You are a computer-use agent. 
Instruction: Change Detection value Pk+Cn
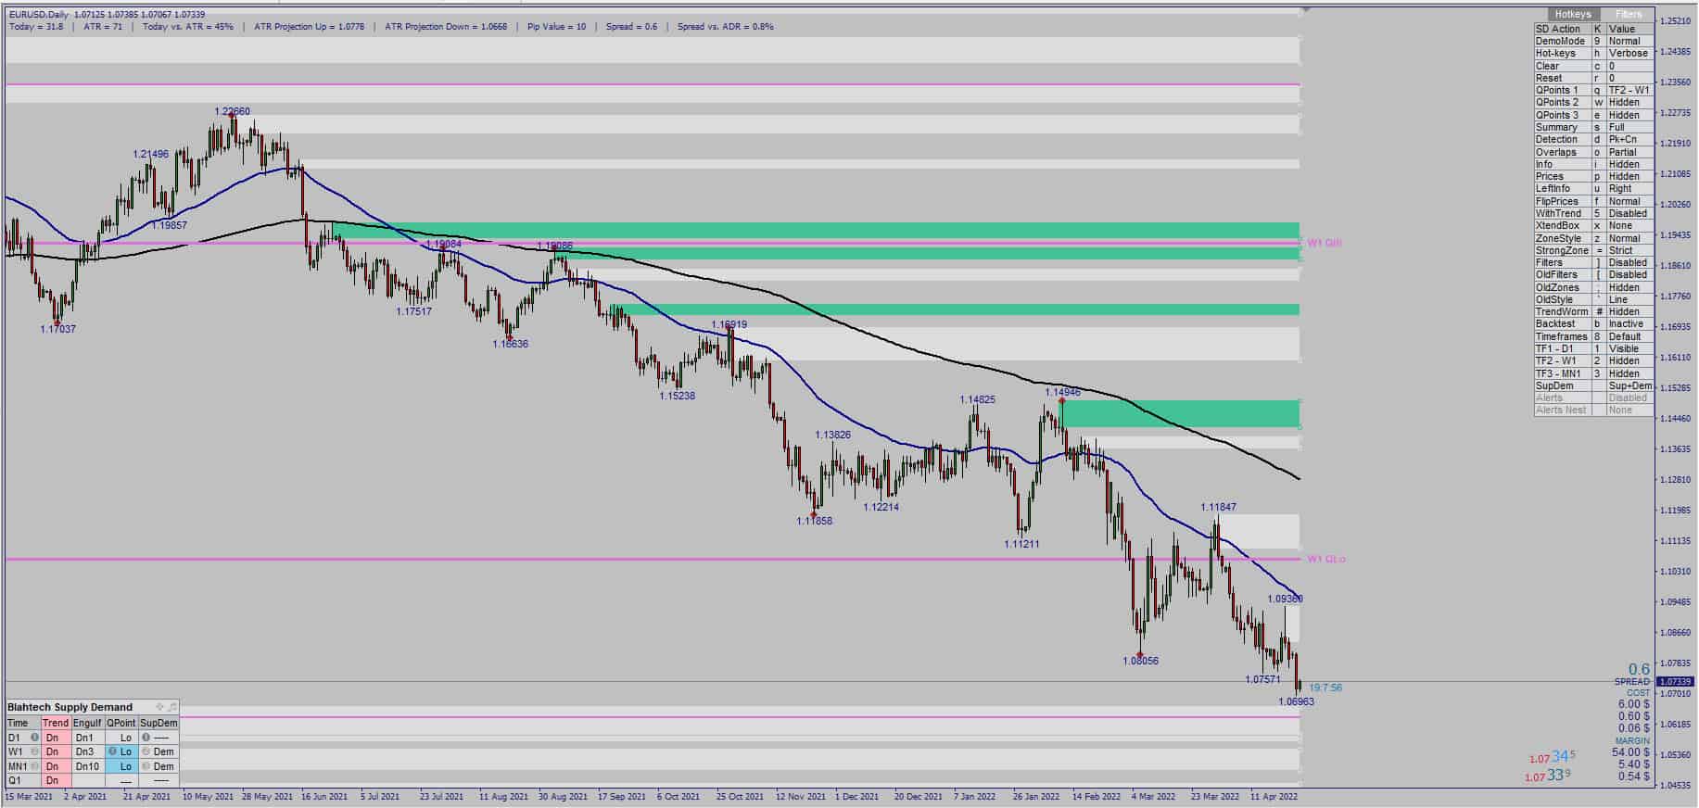click(1629, 140)
